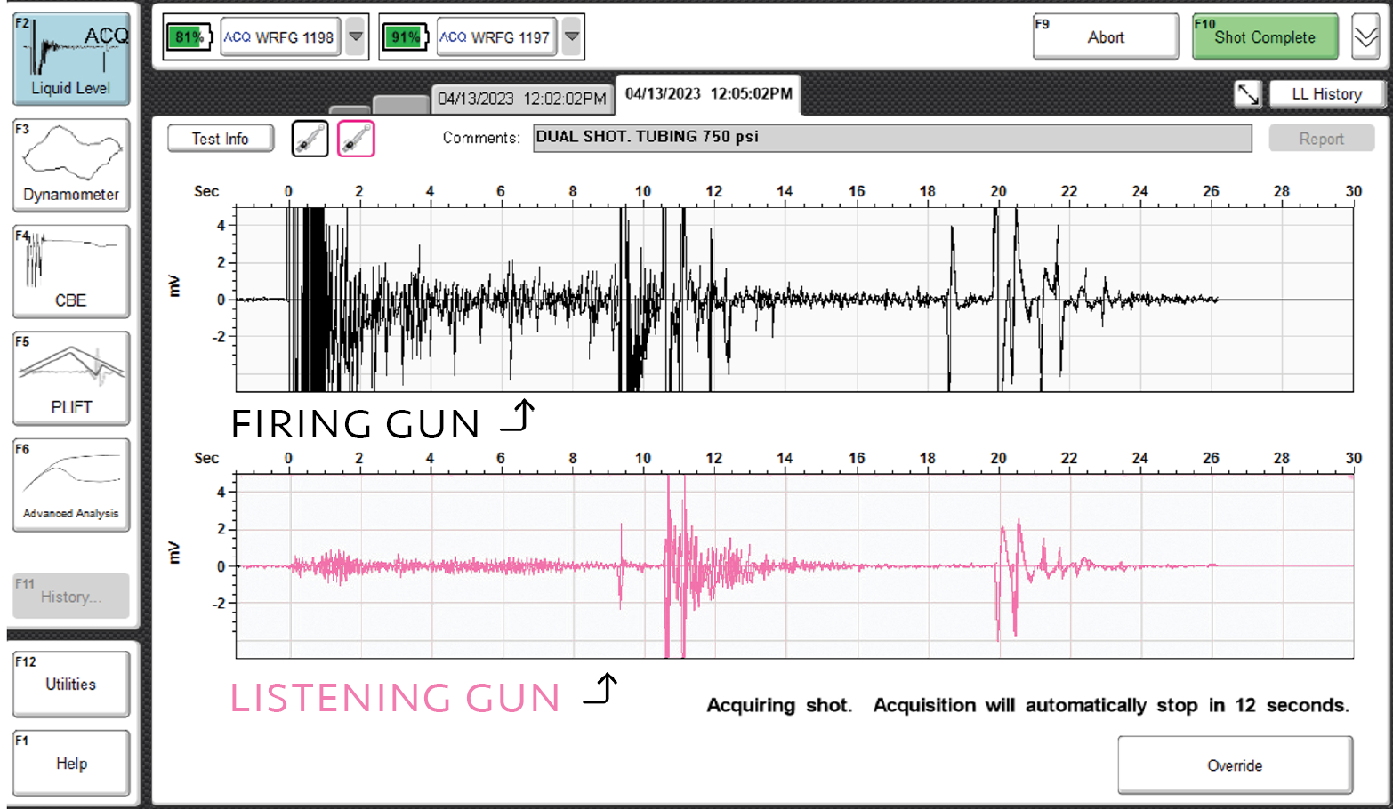
Task: Click the Shot Complete button
Action: (1264, 37)
